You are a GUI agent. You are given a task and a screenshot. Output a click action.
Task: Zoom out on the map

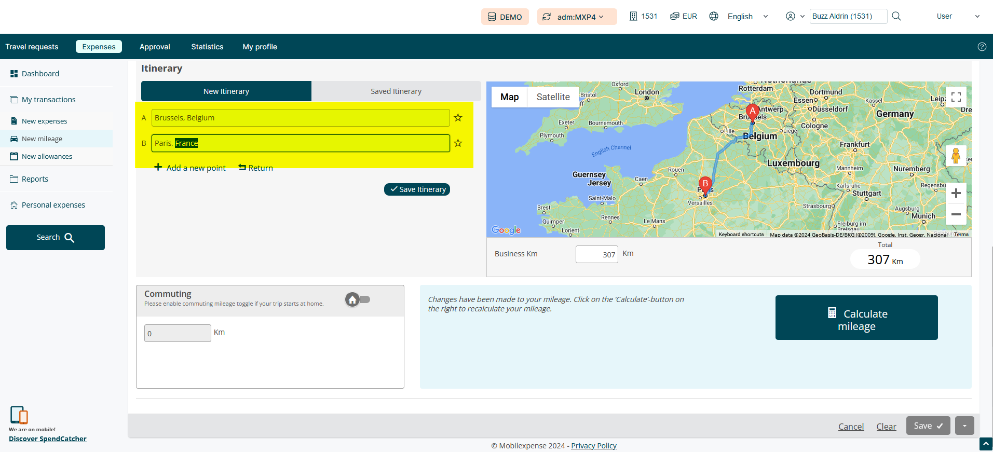(956, 214)
